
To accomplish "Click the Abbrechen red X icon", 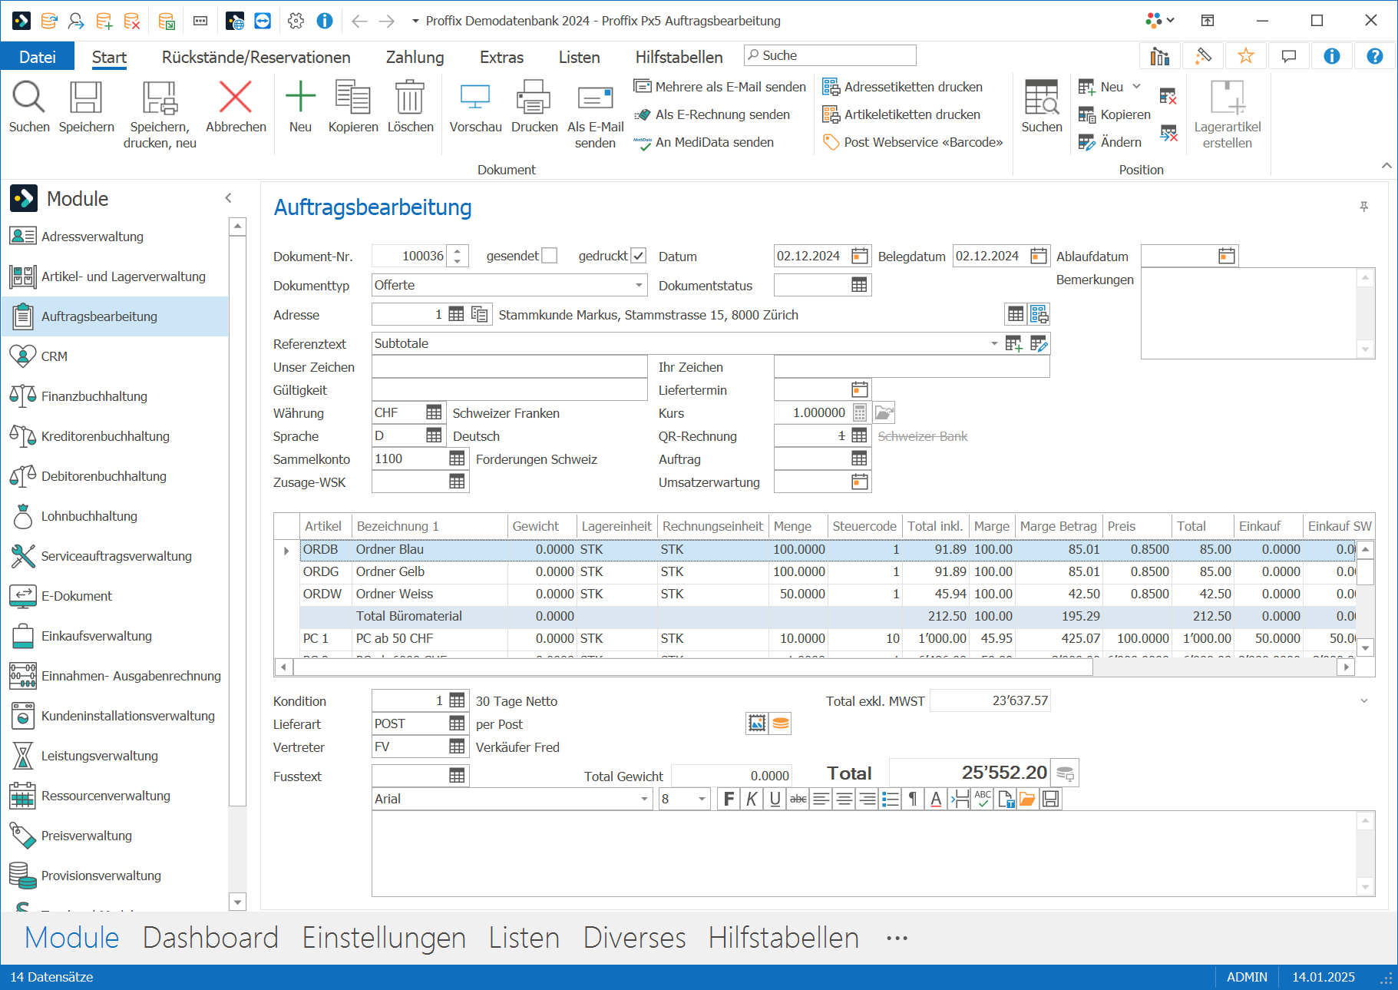I will [236, 98].
